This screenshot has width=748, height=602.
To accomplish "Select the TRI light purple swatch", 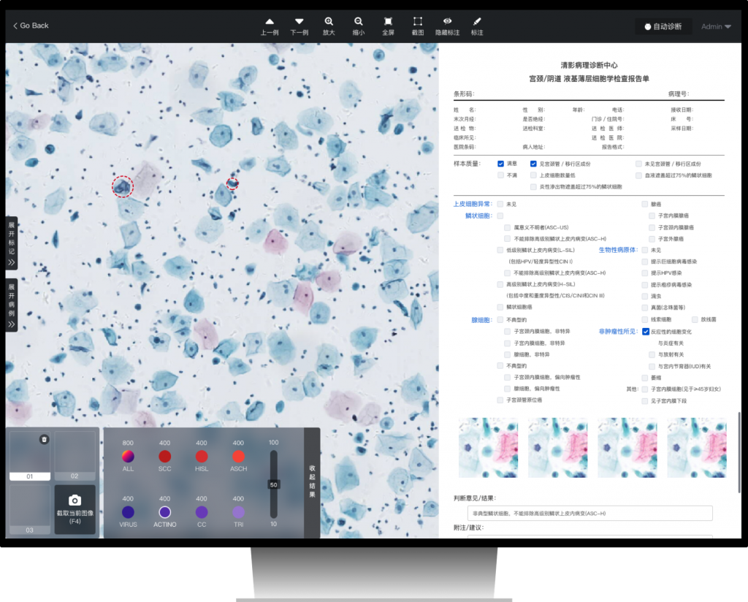I will coord(238,512).
